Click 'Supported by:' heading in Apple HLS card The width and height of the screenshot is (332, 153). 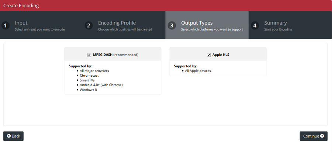pos(186,66)
